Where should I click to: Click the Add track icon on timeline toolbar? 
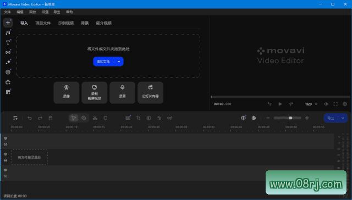tap(15, 118)
